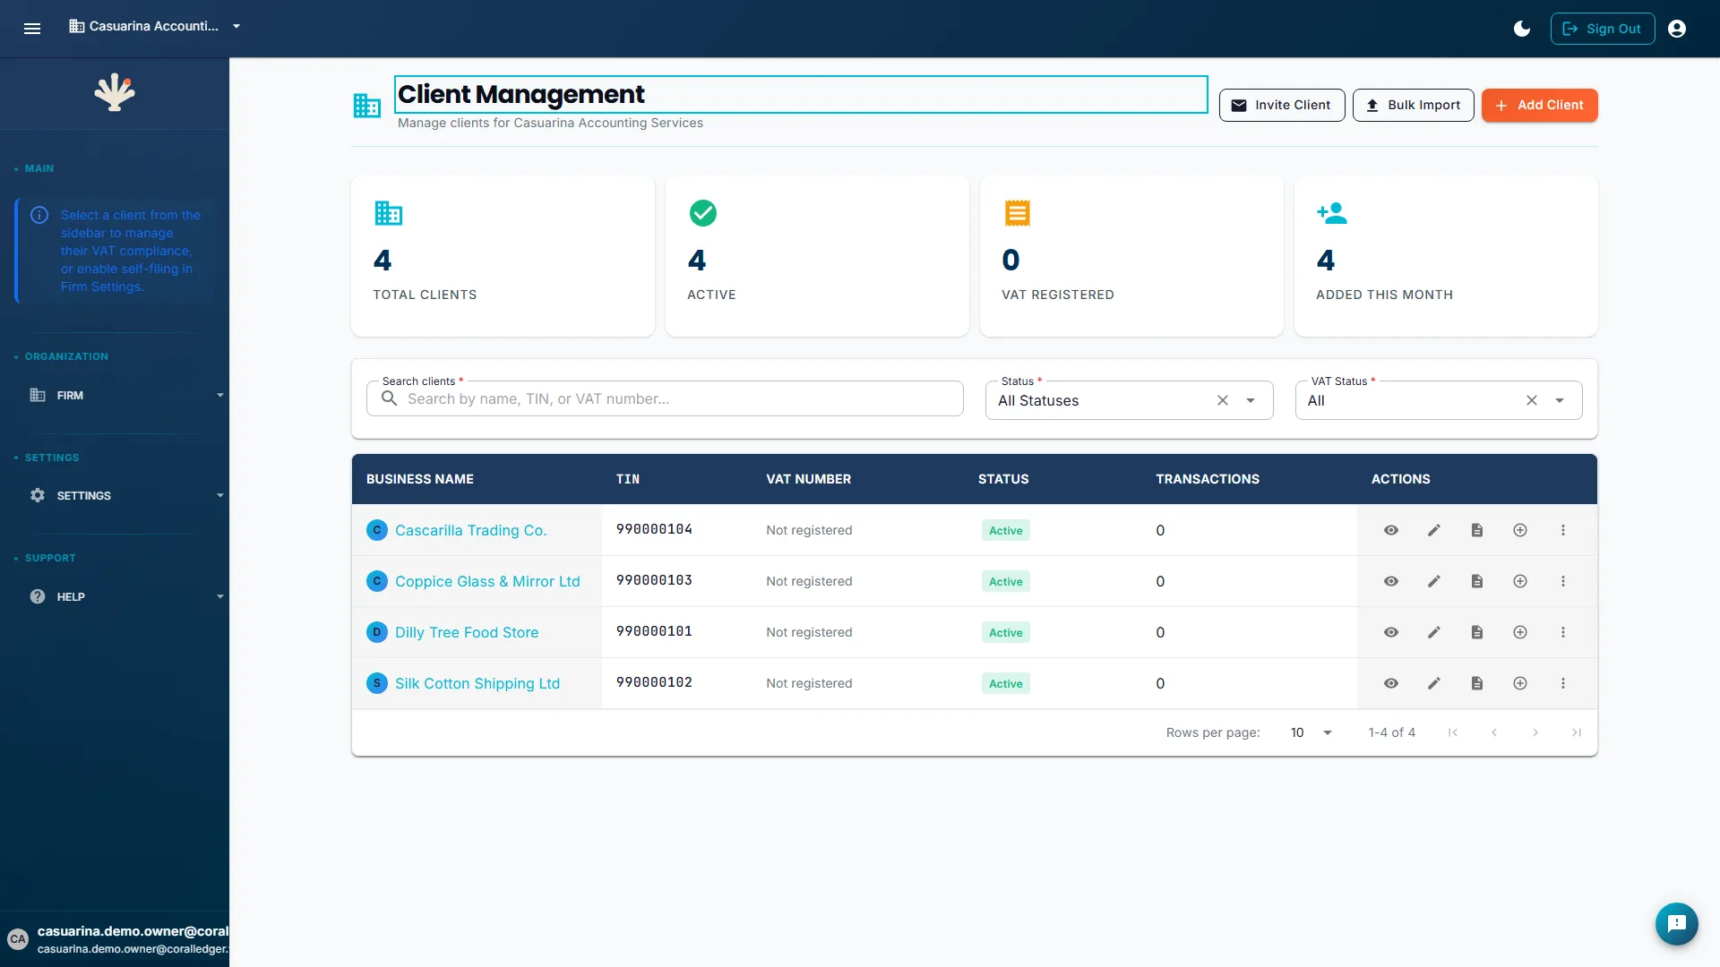View Dilly Tree Food Store eye icon
The width and height of the screenshot is (1720, 967).
1391,632
